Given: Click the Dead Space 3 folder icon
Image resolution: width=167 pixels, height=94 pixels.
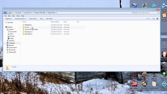Looking at the screenshot, I should tap(23, 32).
